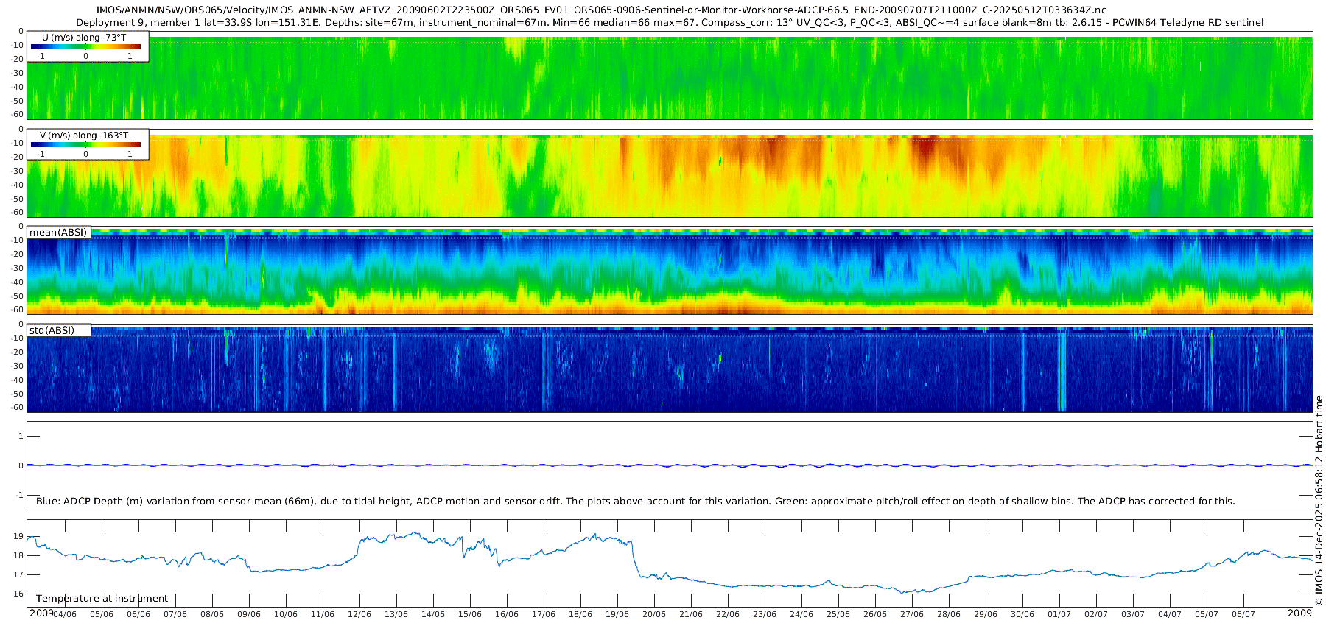Select the 03/07 date tick label
1326x626 pixels.
(x=1133, y=614)
